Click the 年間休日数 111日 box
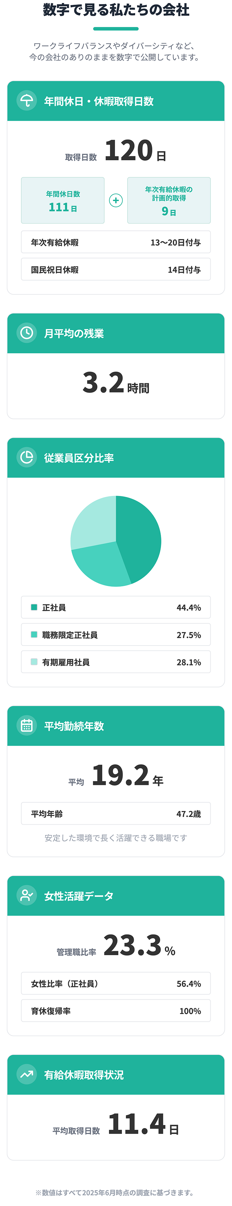The width and height of the screenshot is (232, 1206). tap(63, 200)
